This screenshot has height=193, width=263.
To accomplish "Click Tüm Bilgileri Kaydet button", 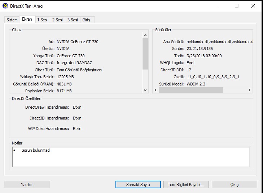I will pyautogui.click(x=186, y=185).
